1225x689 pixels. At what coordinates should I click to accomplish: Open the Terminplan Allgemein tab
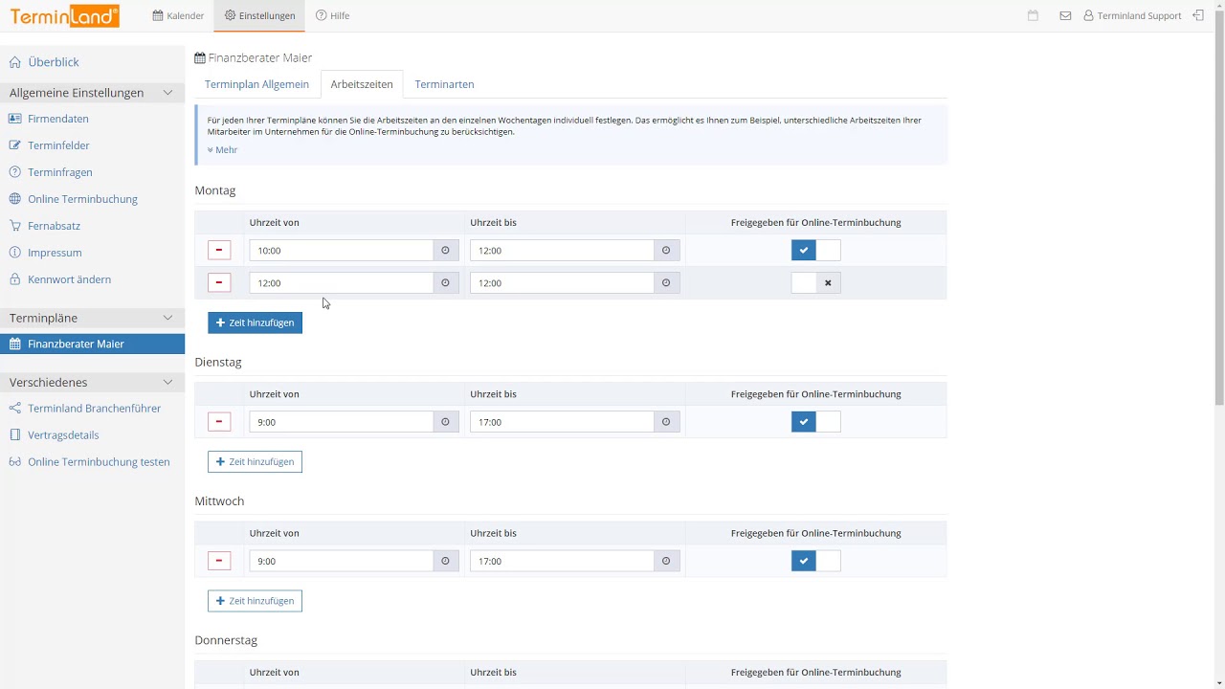(x=256, y=84)
